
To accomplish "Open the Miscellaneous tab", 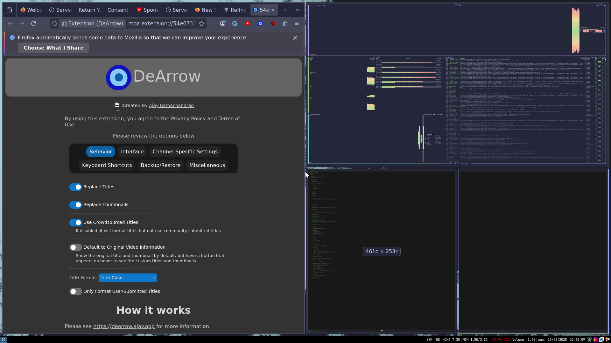I will click(x=207, y=165).
